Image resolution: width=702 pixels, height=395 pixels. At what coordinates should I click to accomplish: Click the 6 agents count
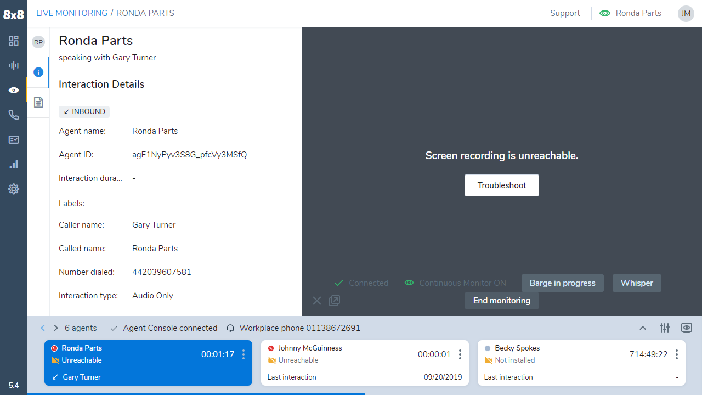(x=81, y=328)
